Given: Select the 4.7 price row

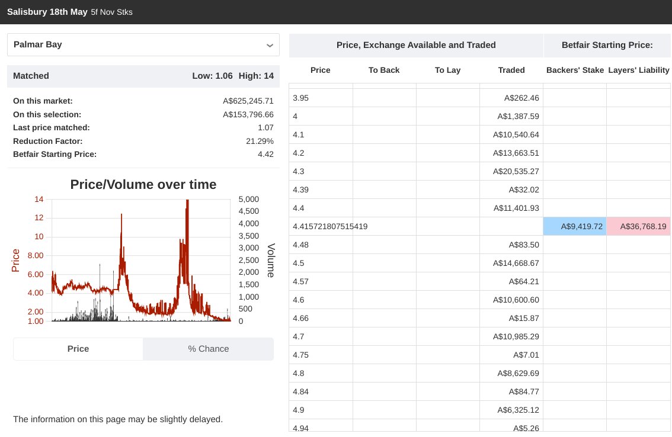Looking at the screenshot, I should coord(479,337).
